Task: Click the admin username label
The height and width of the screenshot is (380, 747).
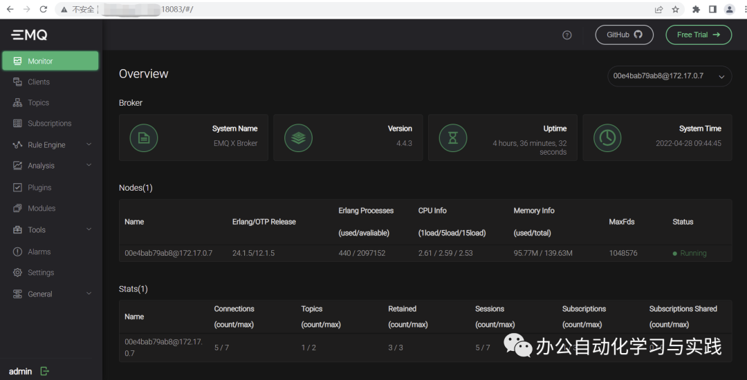Action: tap(21, 372)
